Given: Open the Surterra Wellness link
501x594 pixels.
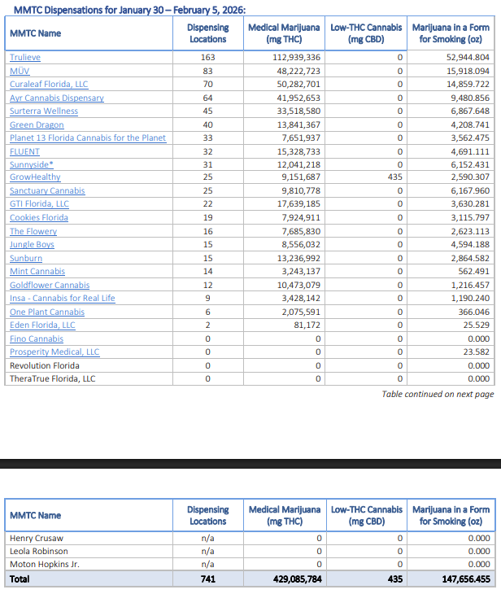Looking at the screenshot, I should [44, 111].
